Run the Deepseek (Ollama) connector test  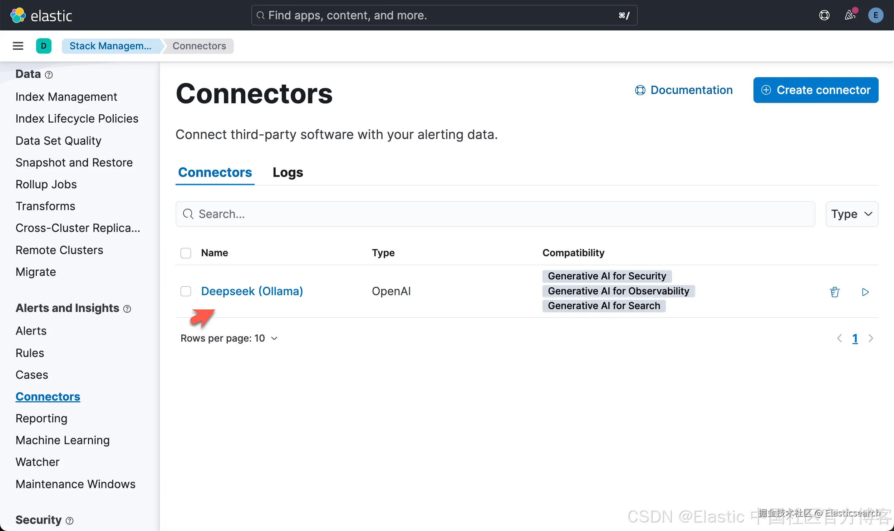coord(865,292)
